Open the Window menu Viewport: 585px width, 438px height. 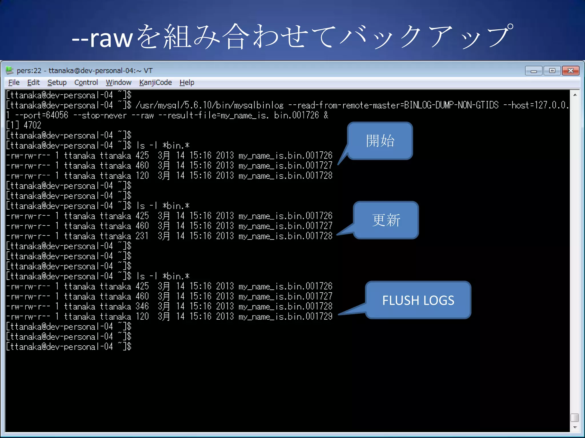pyautogui.click(x=119, y=82)
